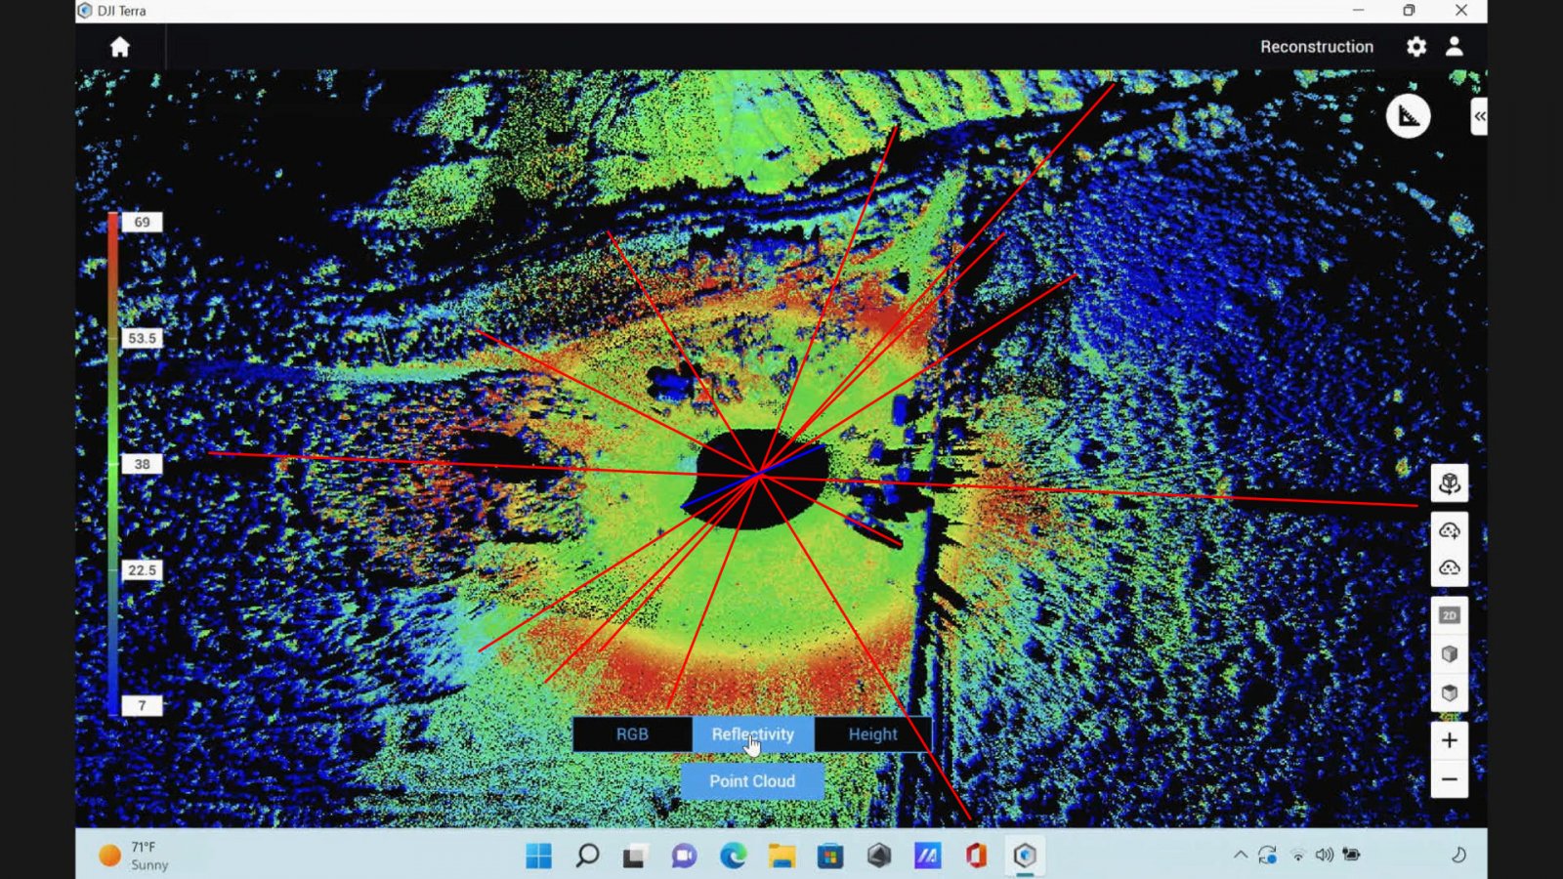Open the Reconstruction menu item
The width and height of the screenshot is (1563, 879).
1316,47
